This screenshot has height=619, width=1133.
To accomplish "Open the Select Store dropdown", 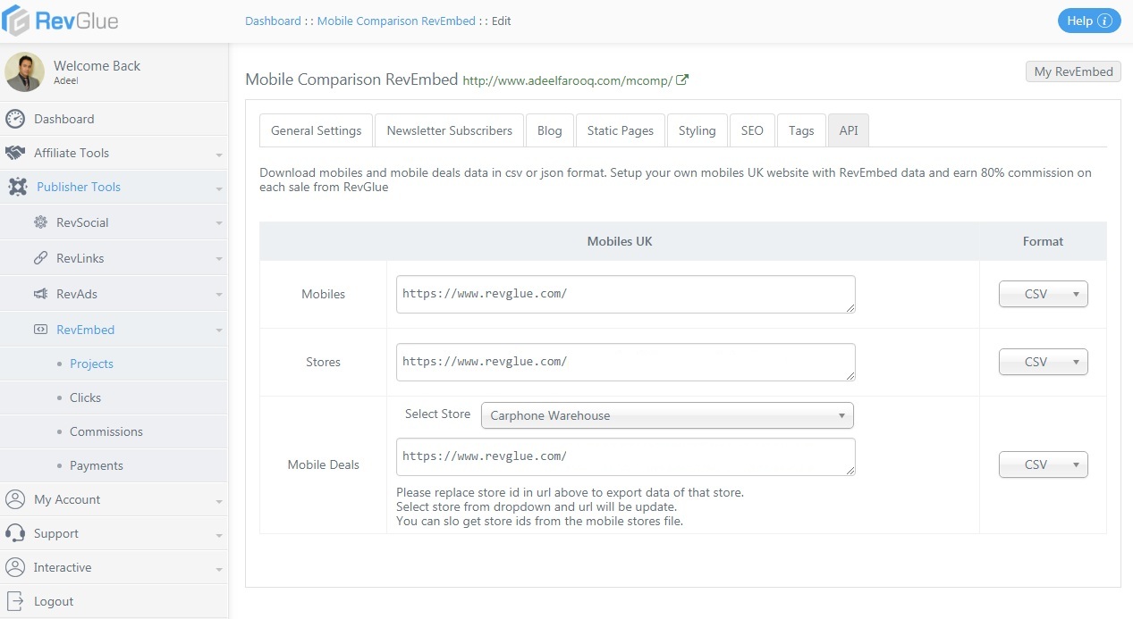I will click(667, 415).
